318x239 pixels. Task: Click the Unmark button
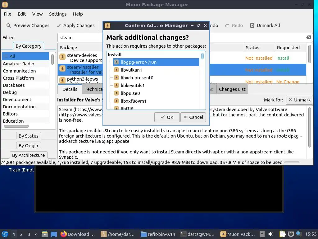(x=299, y=100)
